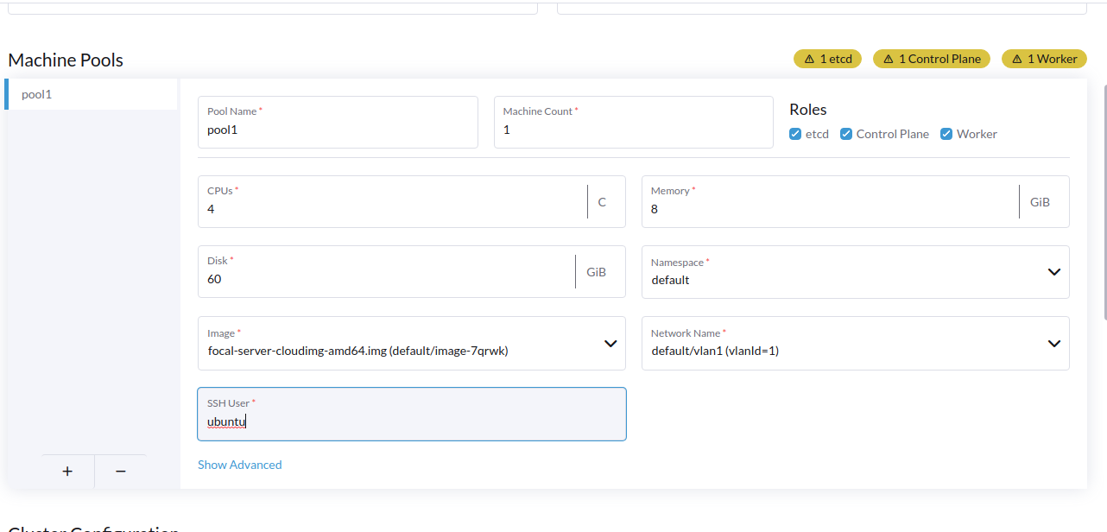
Task: Click the Namespace dropdown chevron
Action: tap(1053, 271)
